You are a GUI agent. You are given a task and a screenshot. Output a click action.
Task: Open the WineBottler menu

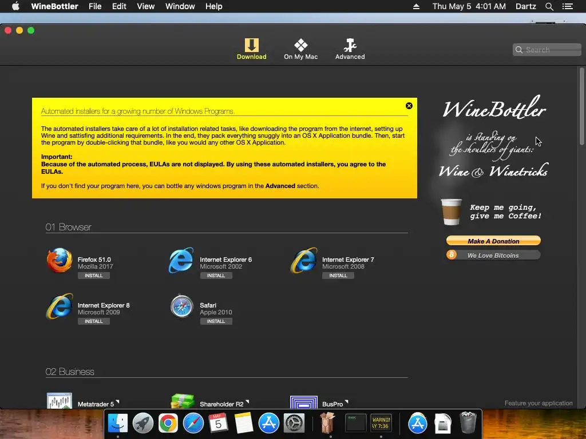tap(54, 6)
